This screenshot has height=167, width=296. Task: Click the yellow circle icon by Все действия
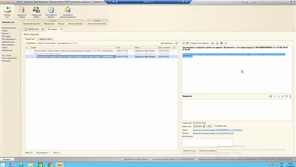pos(176,43)
